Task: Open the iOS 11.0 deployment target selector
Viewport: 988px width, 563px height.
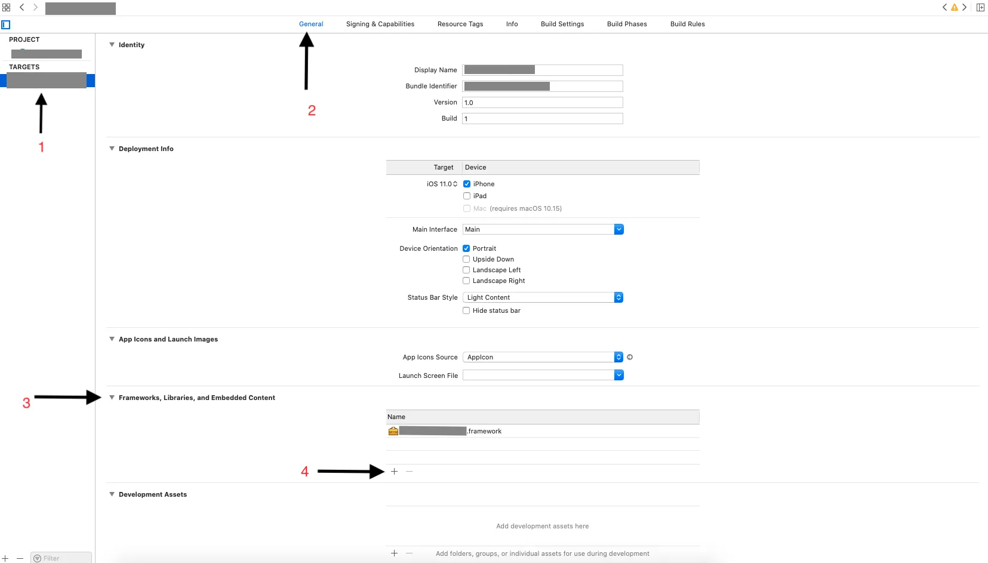Action: click(x=442, y=184)
